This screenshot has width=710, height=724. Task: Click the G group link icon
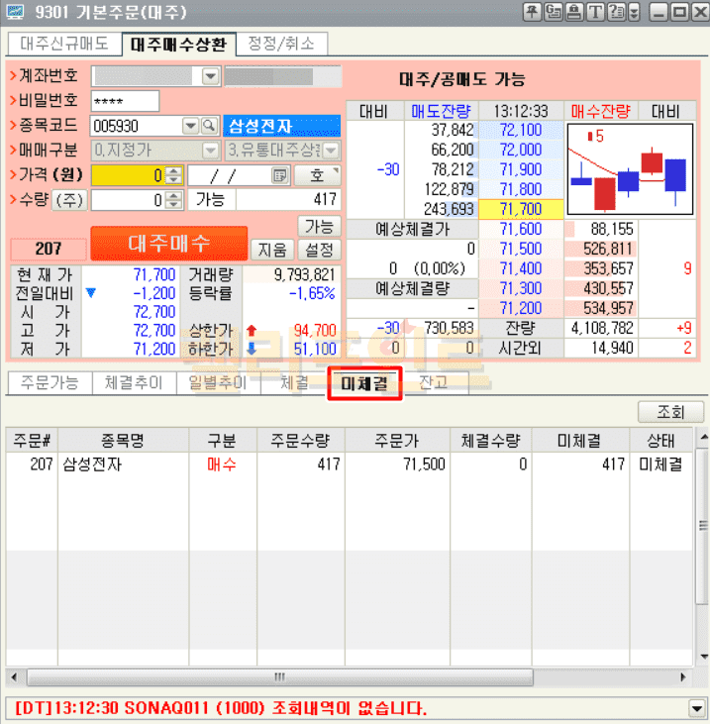(553, 12)
